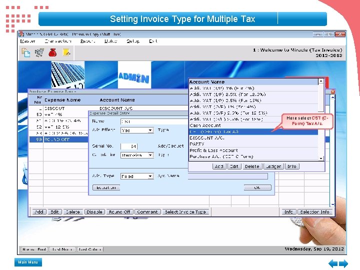Open the Exit menu

click(x=153, y=41)
